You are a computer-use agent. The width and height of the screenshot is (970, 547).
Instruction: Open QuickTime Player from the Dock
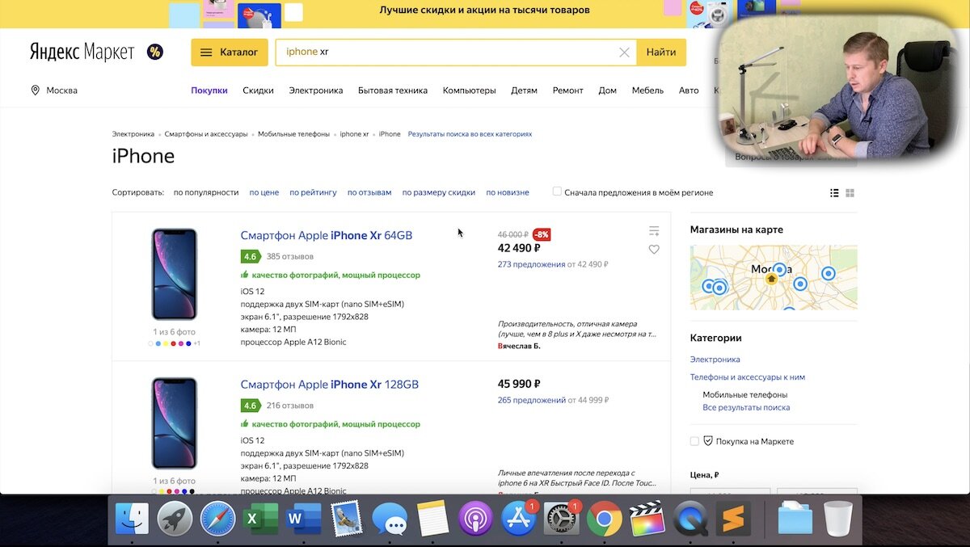tap(690, 519)
